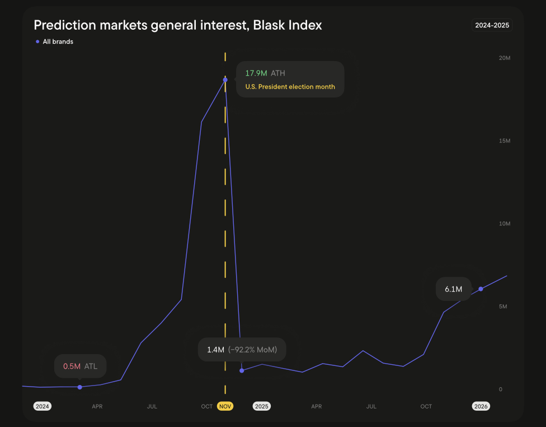Click the 20M y-axis label

coord(504,58)
